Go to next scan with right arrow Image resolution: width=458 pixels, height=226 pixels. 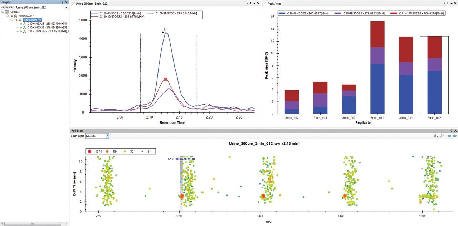(x=455, y=136)
